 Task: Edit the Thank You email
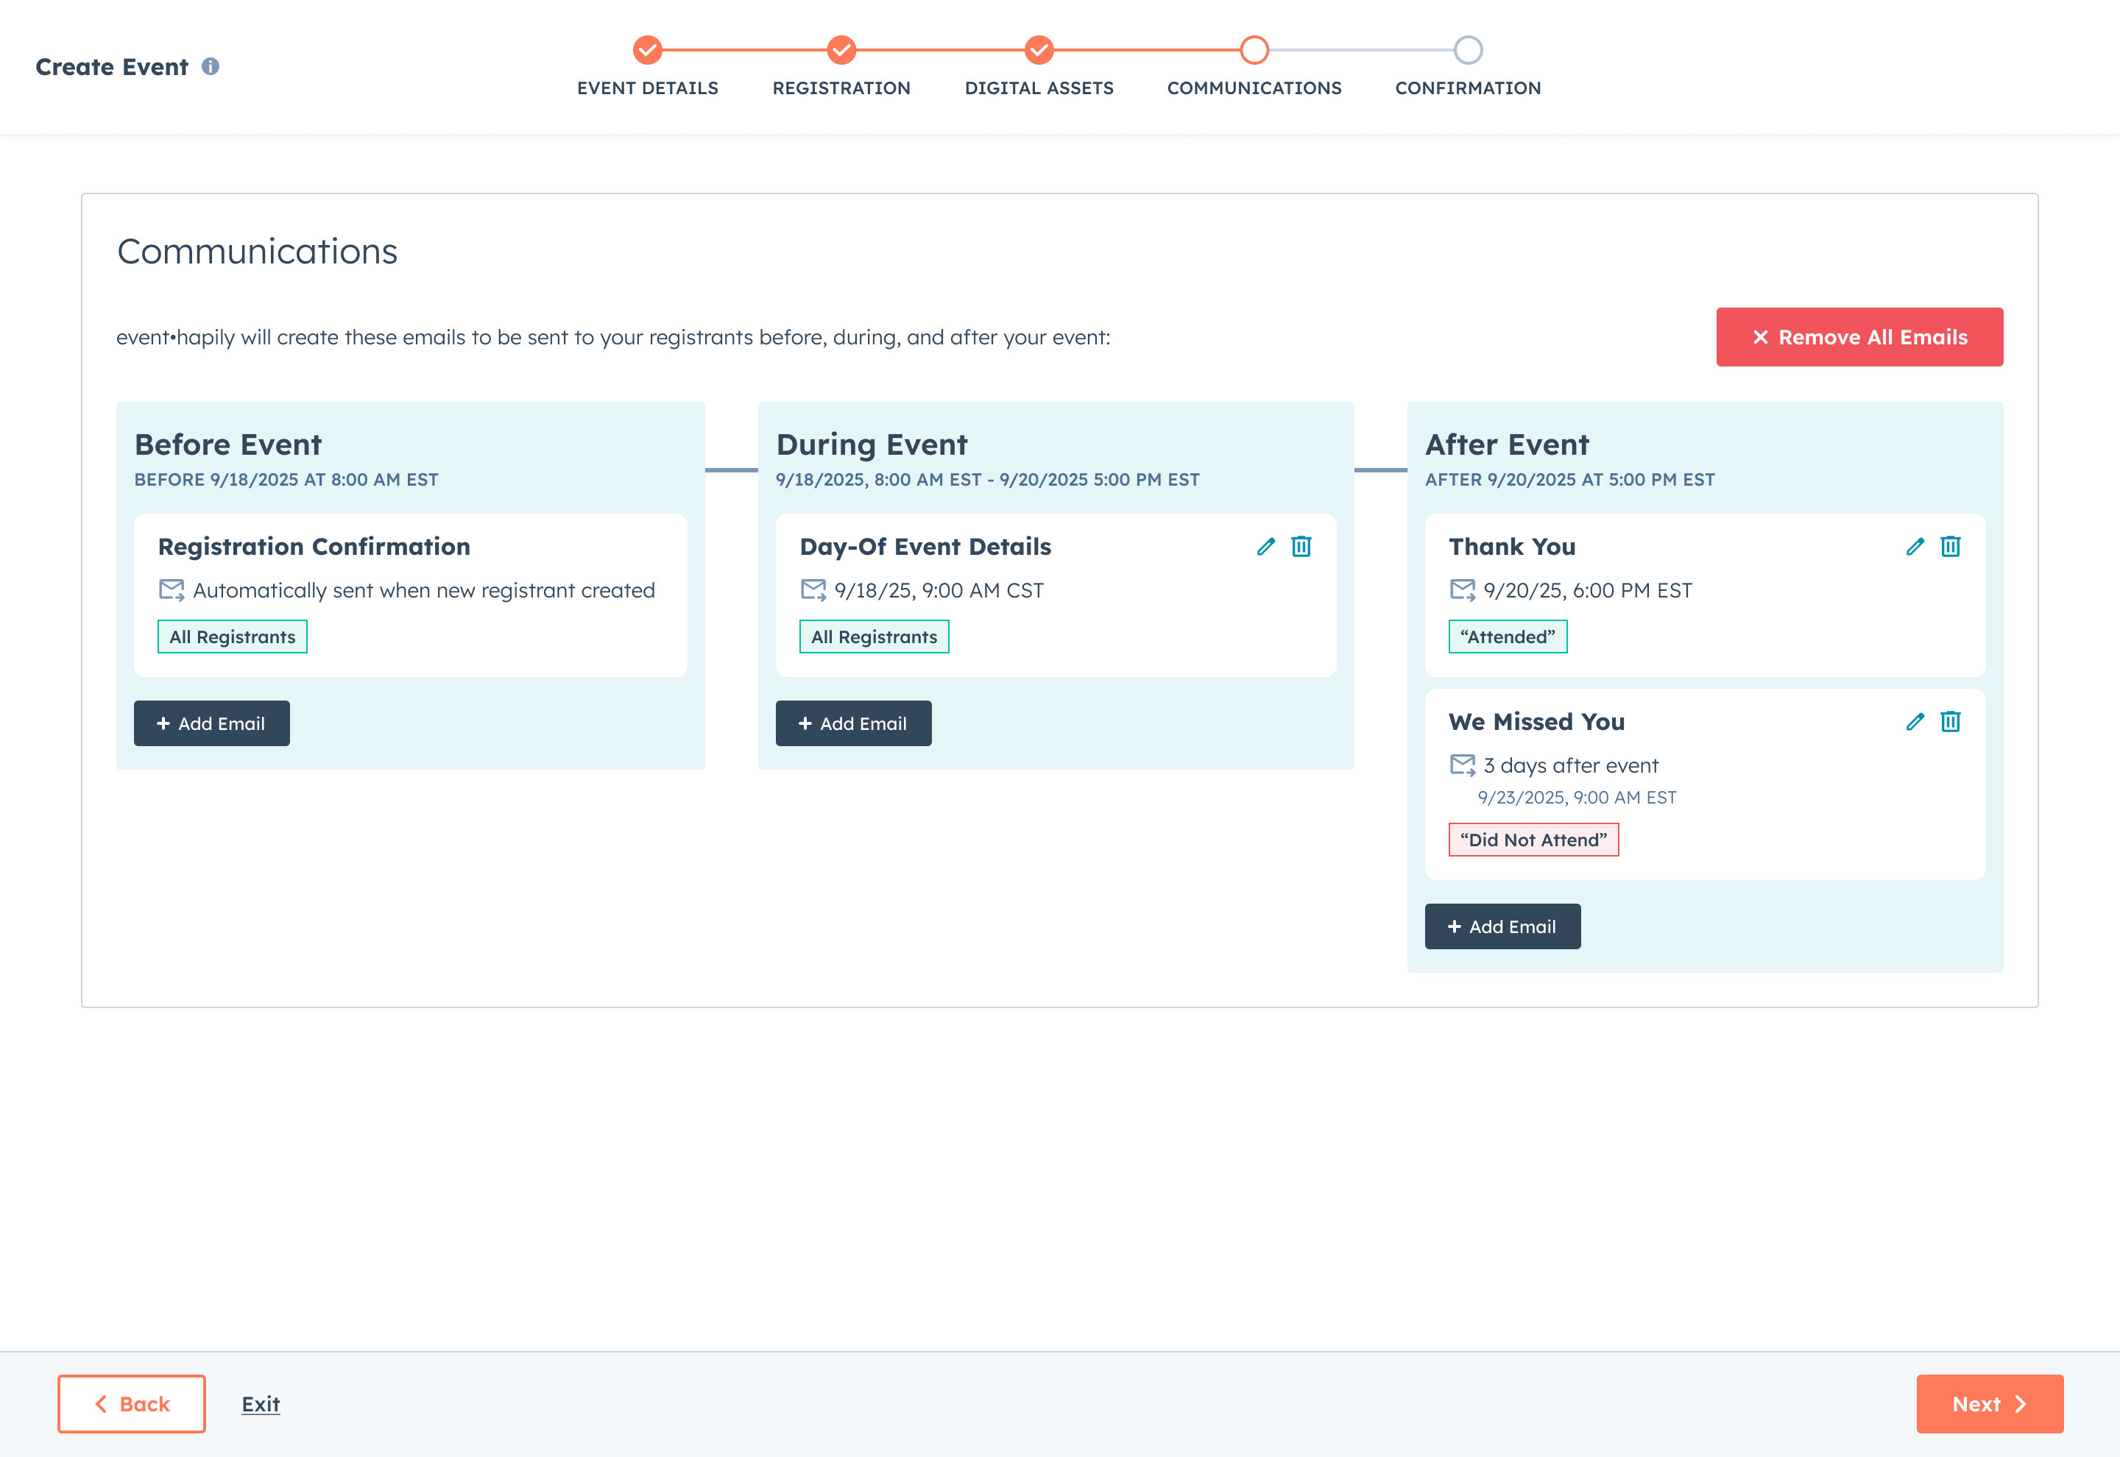click(x=1915, y=547)
